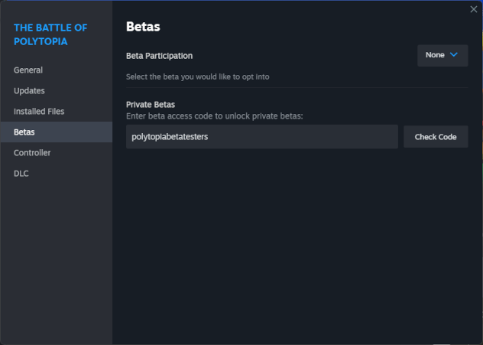Click 'Enter beta access code' instruction text
The width and height of the screenshot is (483, 345).
[214, 116]
